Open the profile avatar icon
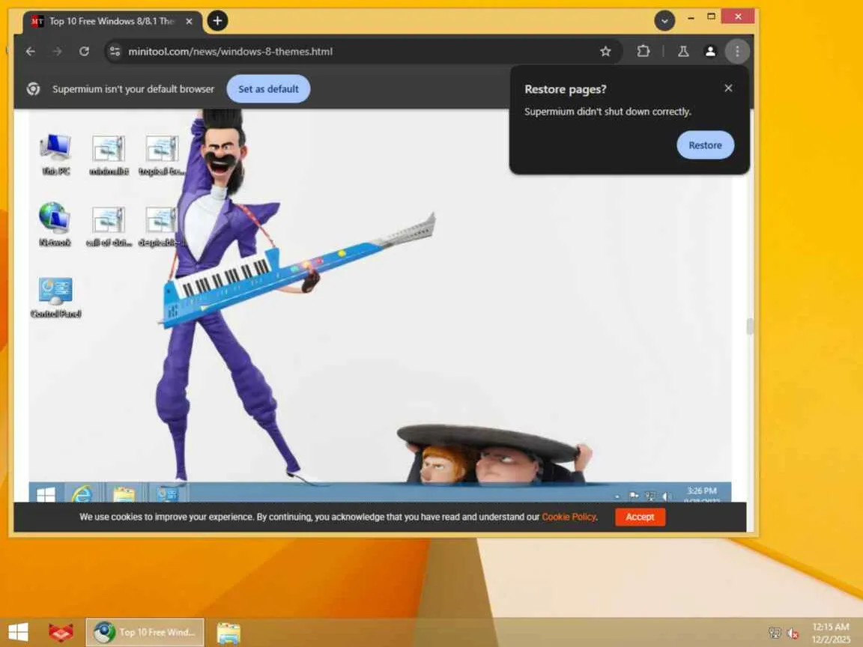 coord(710,51)
